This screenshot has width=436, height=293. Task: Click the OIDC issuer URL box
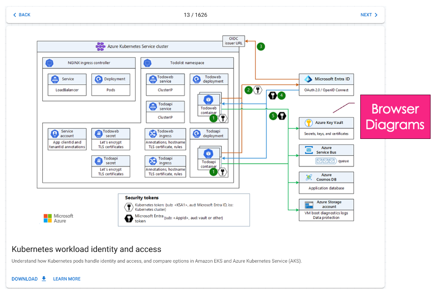coord(234,41)
